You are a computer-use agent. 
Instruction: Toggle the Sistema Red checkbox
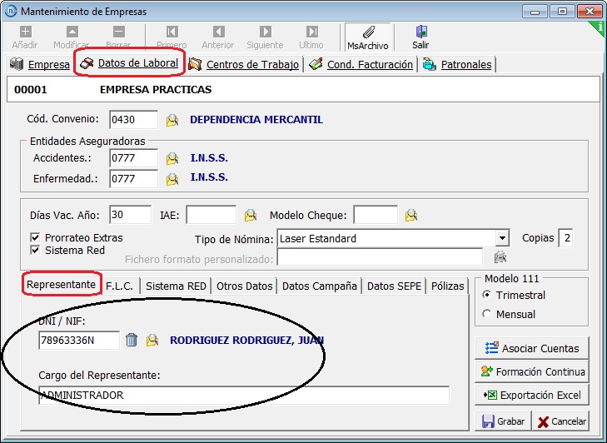click(x=35, y=250)
